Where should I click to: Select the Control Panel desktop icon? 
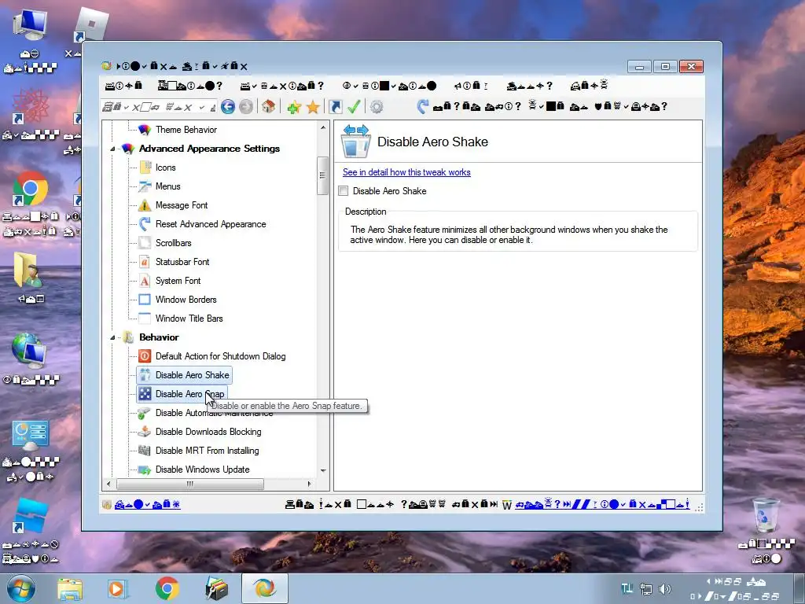[31, 451]
